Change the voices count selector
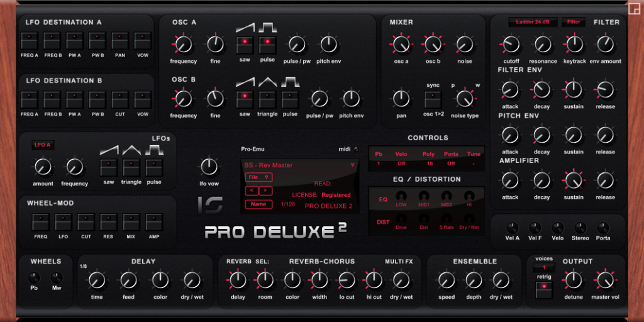This screenshot has width=644, height=322. 544,267
